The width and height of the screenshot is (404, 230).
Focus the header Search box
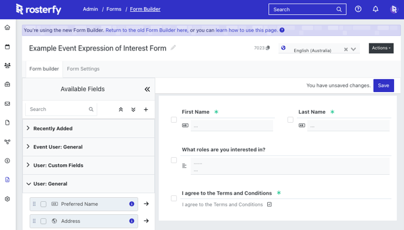coord(307,9)
